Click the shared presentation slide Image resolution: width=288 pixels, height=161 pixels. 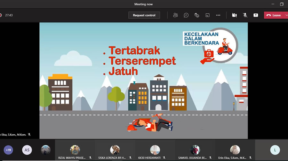143,80
